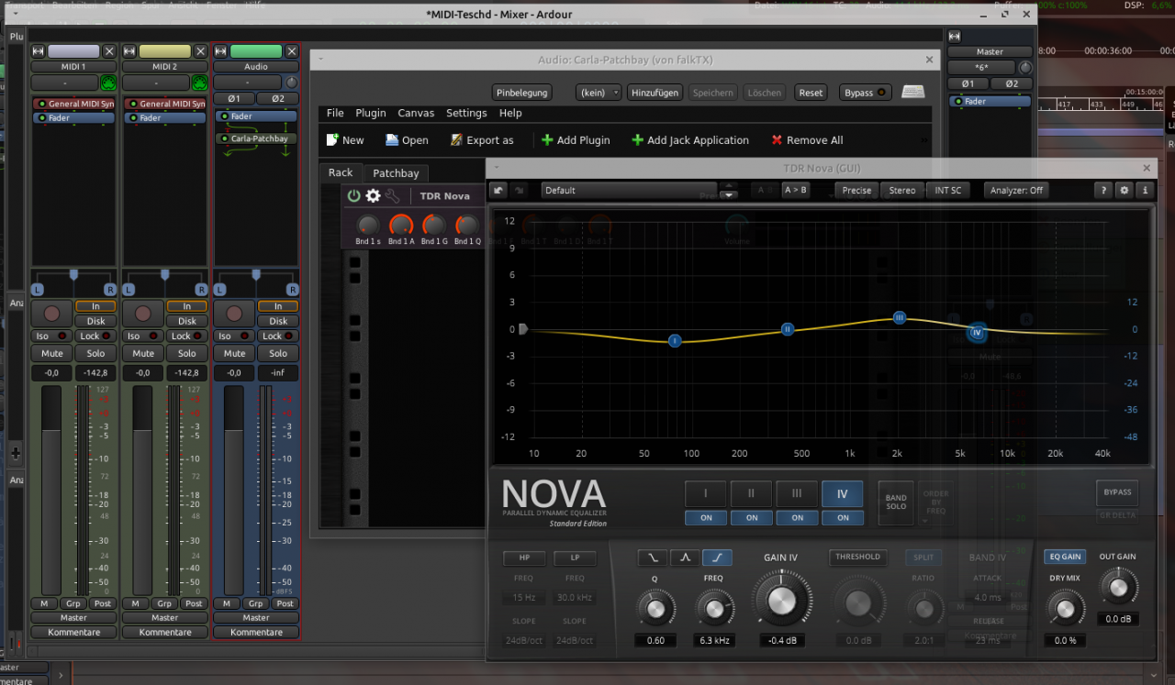Hide the MIDI 2 strip with its X icon
The height and width of the screenshot is (685, 1175).
200,51
